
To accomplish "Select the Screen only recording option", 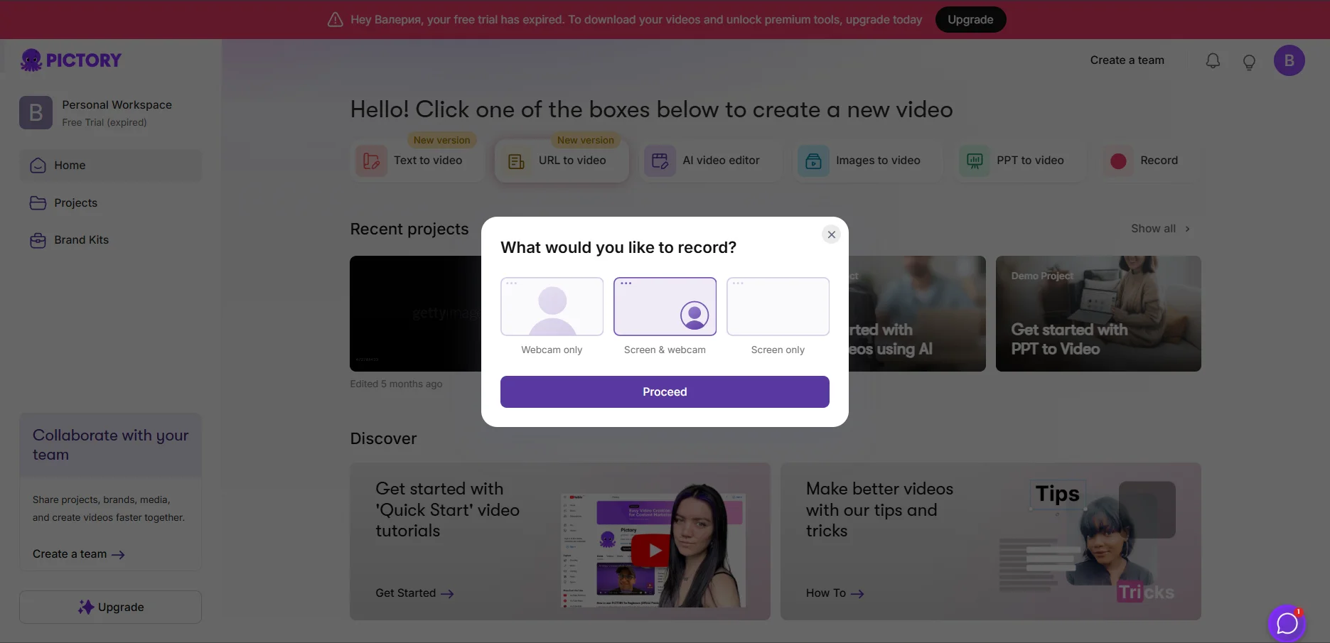I will 778,306.
